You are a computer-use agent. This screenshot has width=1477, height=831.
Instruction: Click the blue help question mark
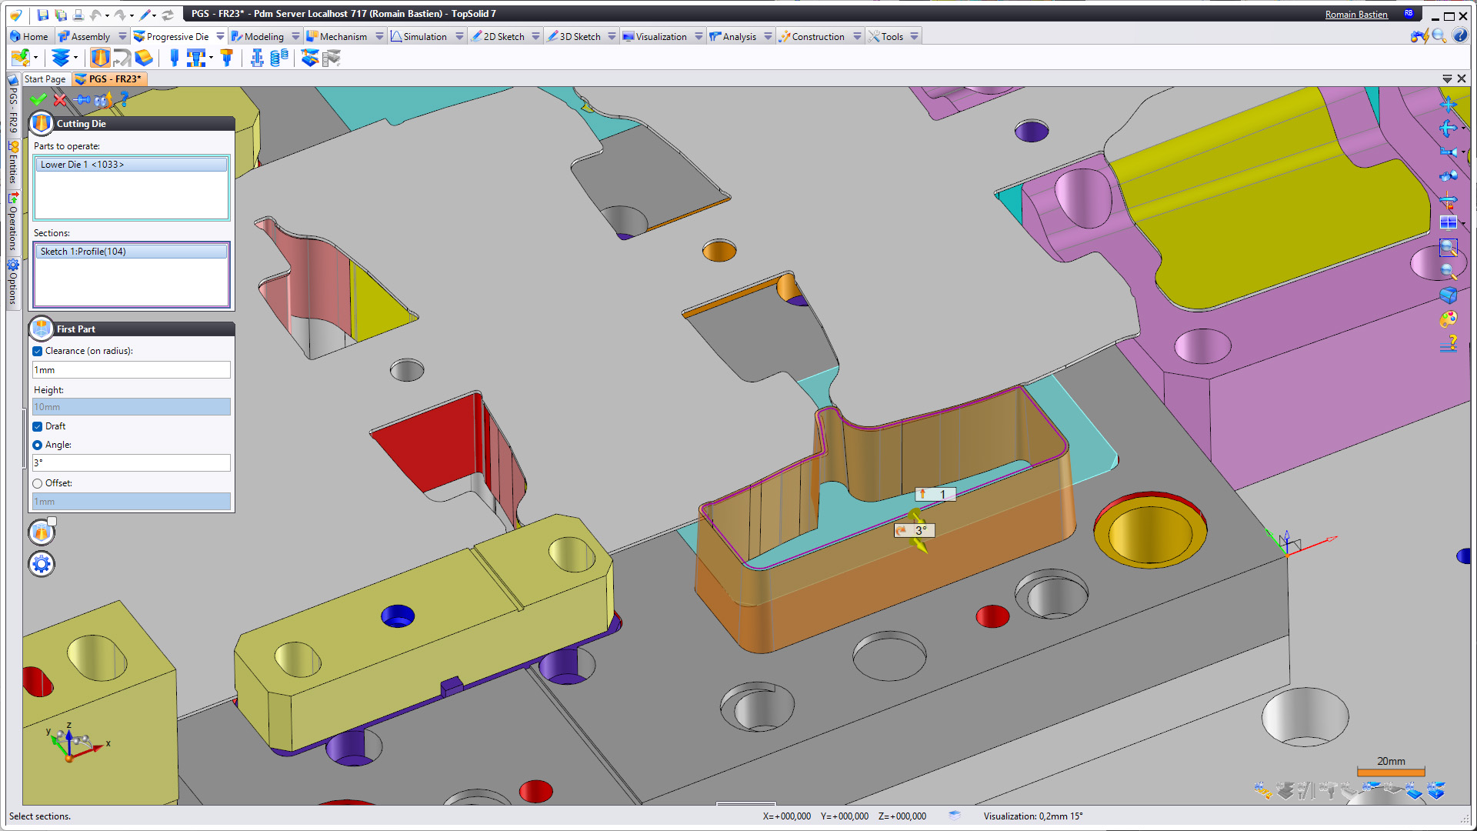(124, 99)
